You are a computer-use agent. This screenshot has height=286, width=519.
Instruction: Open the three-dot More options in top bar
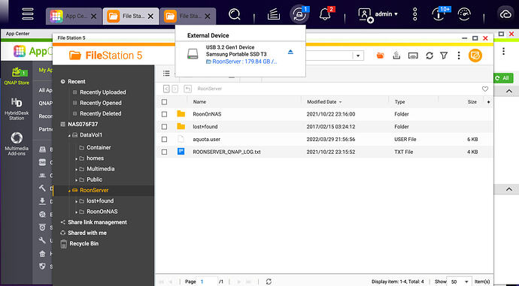coord(414,14)
